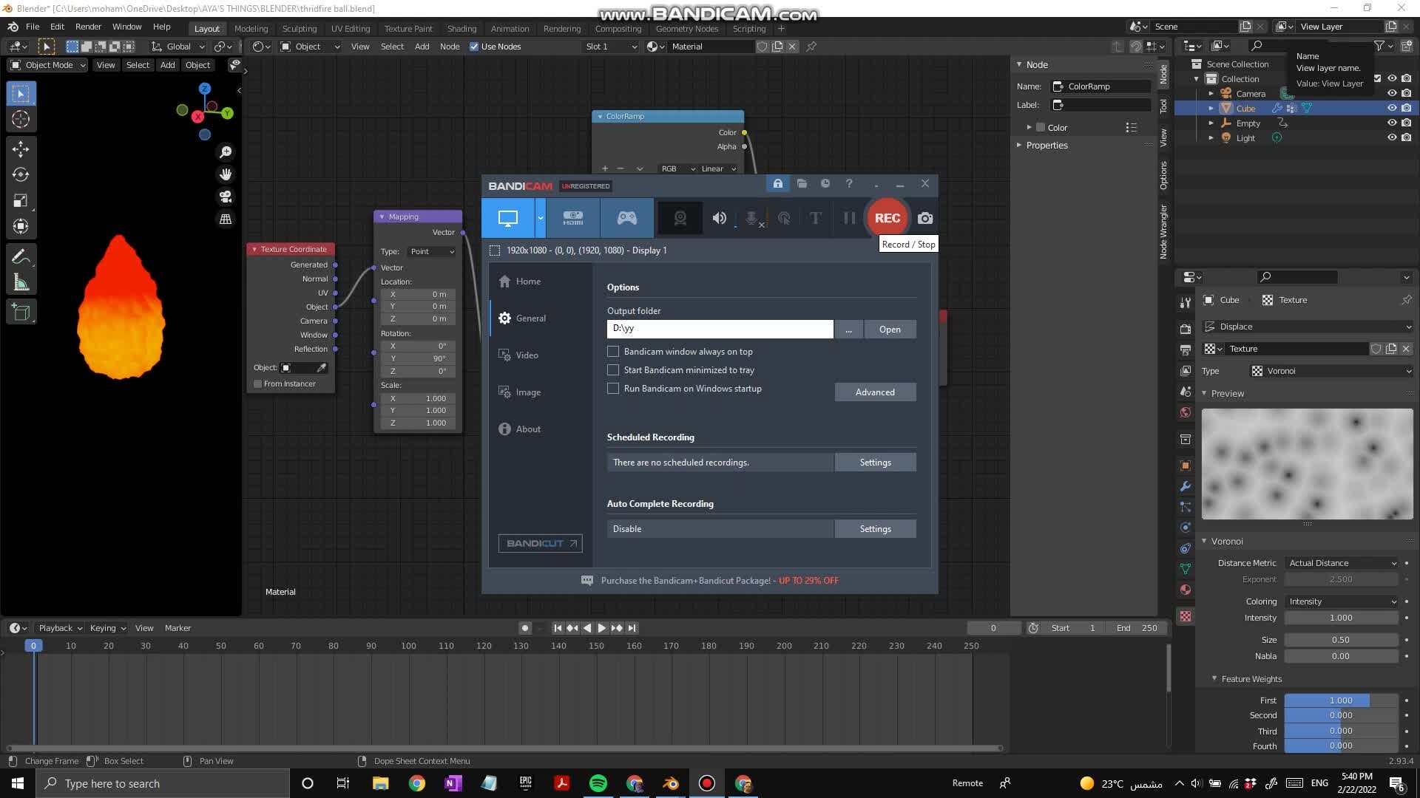Enable Bandicam window always on top
The height and width of the screenshot is (798, 1420).
612,352
